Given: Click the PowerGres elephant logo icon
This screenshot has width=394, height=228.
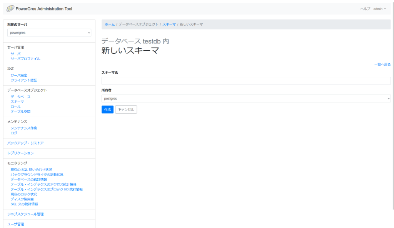Looking at the screenshot, I should [x=10, y=8].
